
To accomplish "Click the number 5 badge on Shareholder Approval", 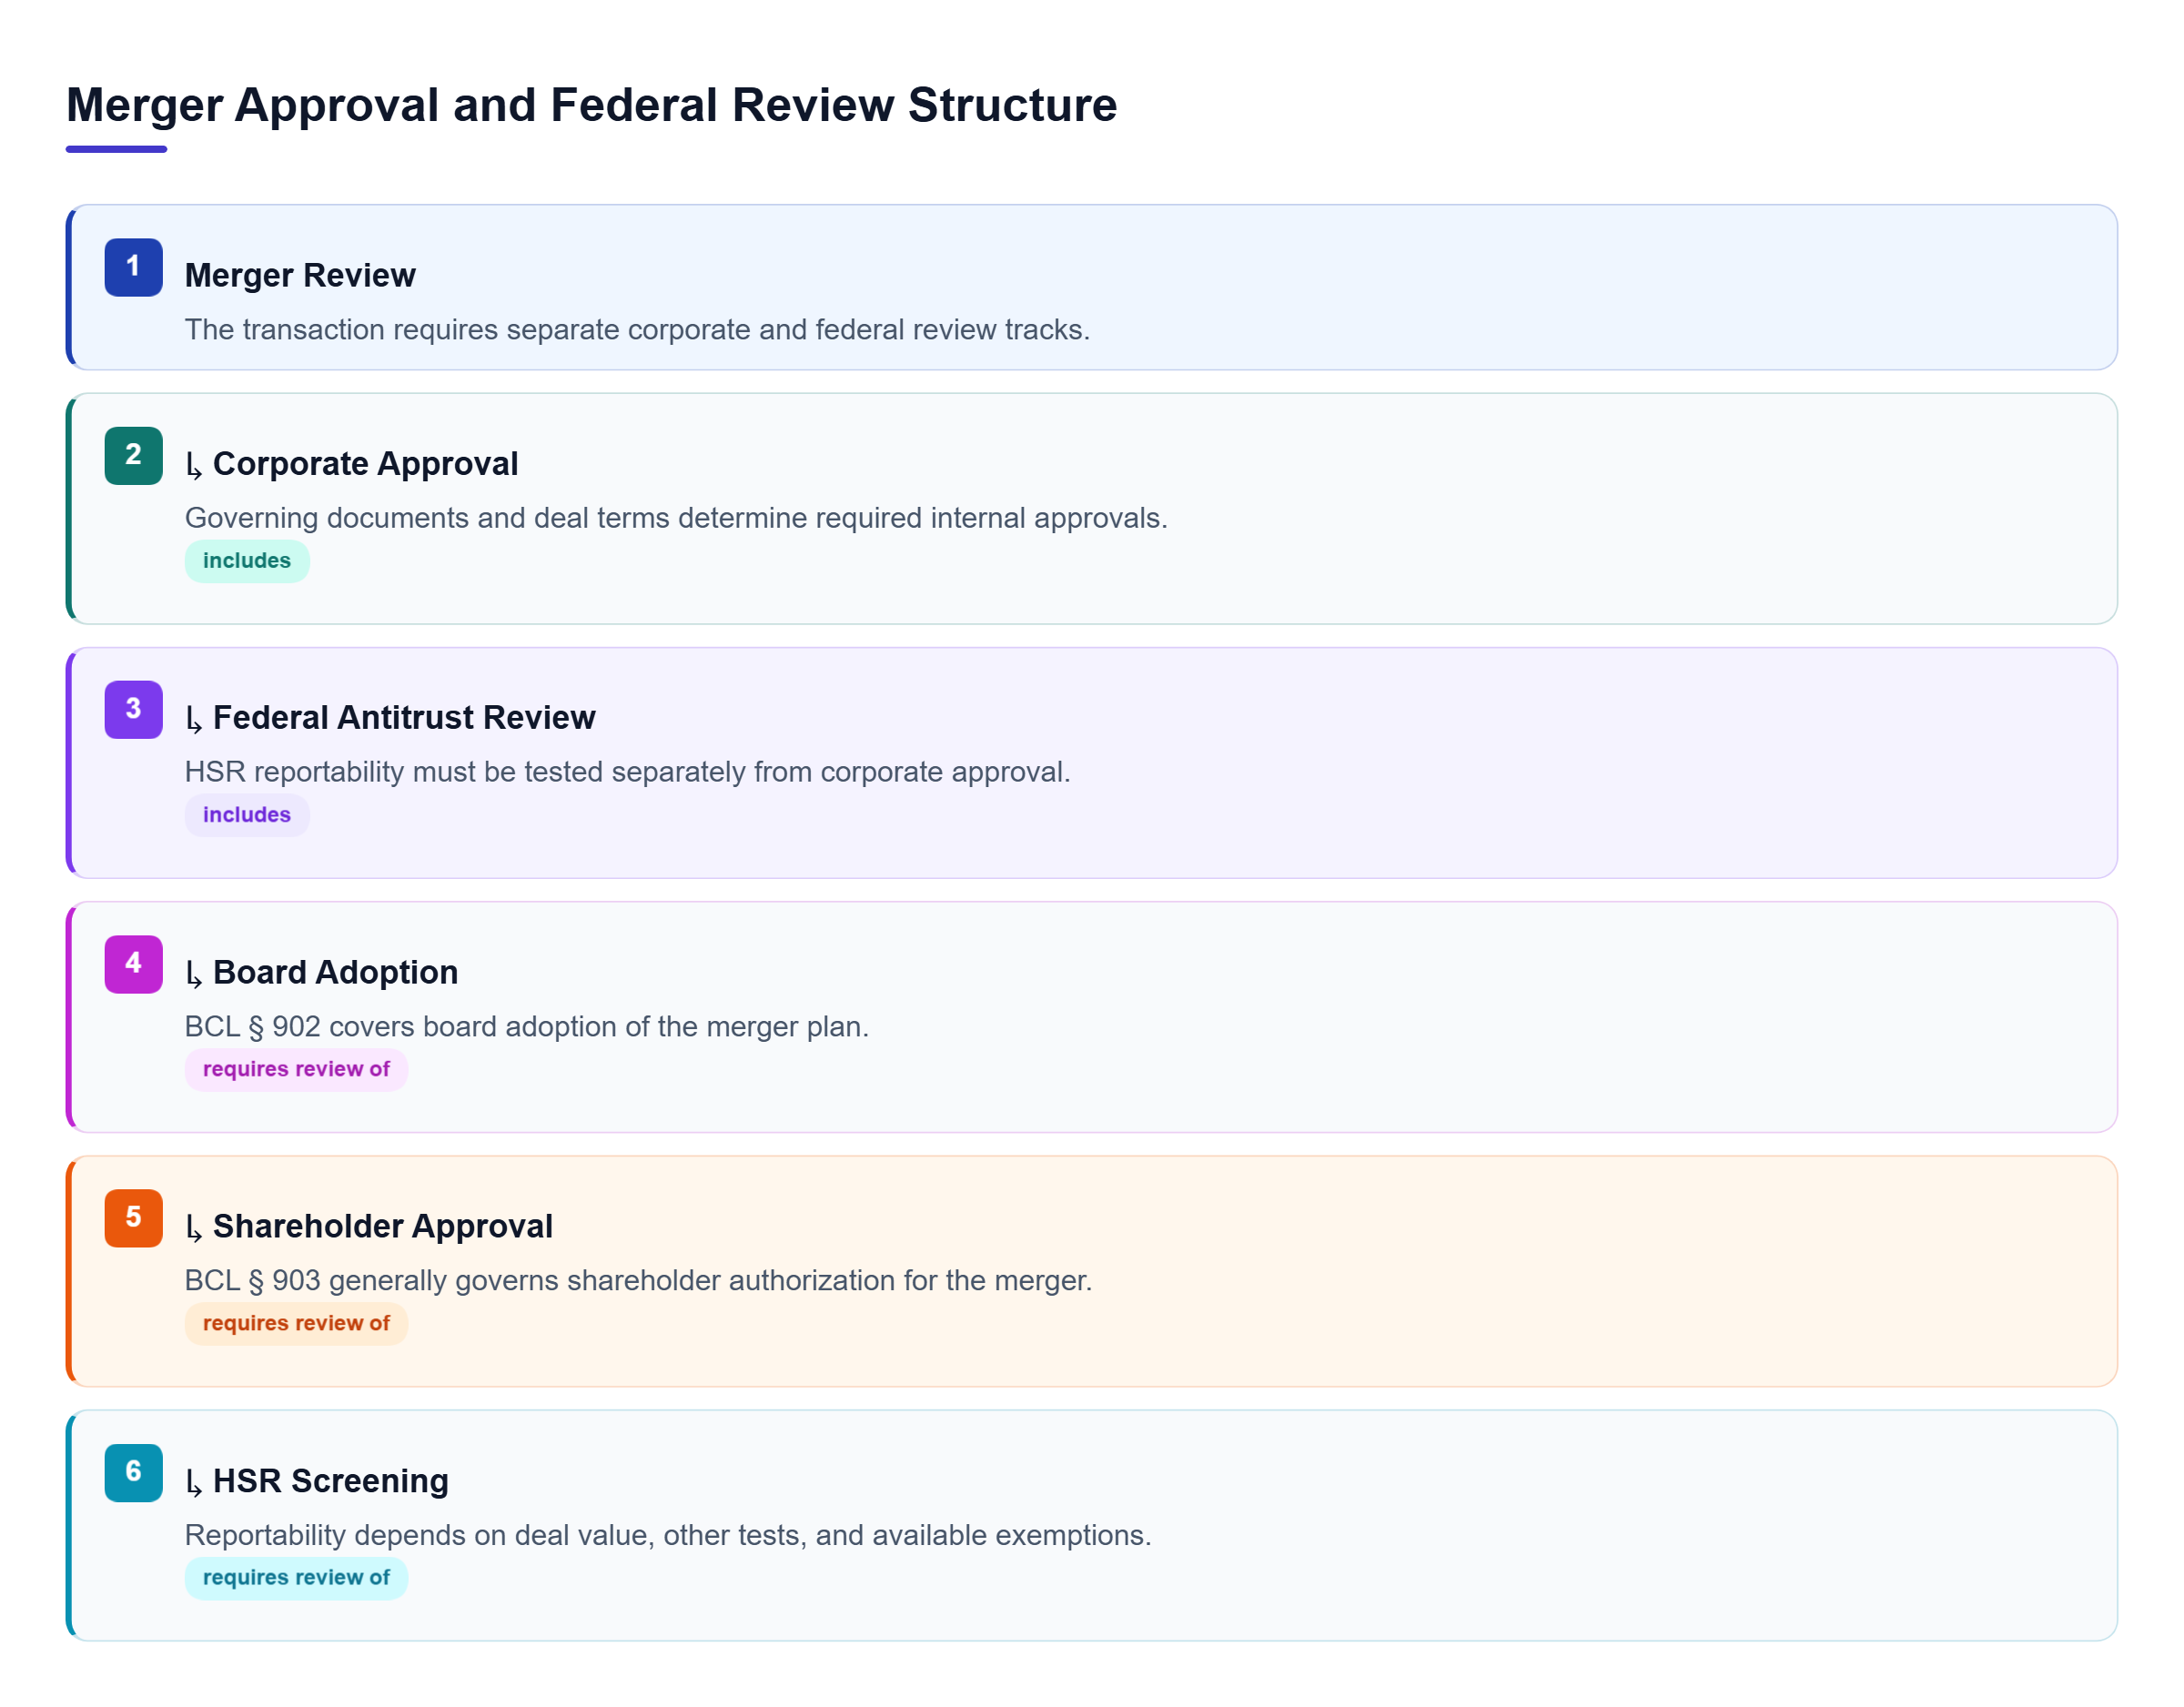I will point(133,1218).
